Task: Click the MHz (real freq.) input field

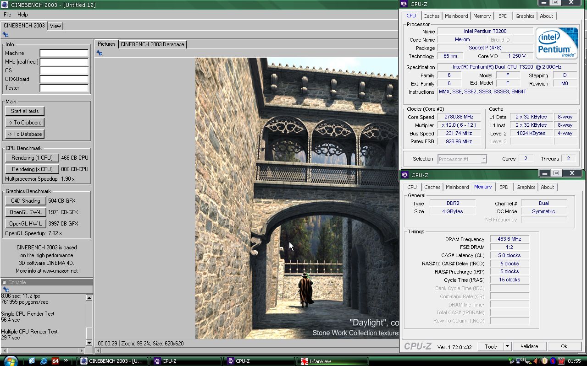Action: point(64,62)
